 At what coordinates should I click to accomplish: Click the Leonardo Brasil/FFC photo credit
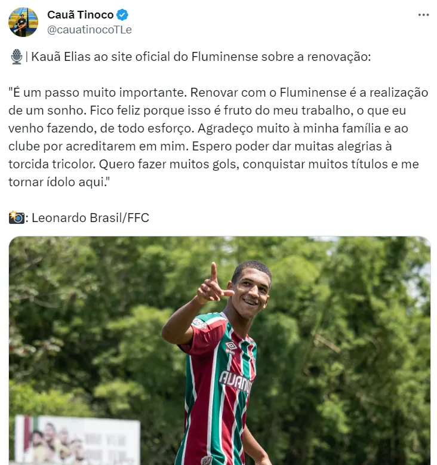[90, 218]
